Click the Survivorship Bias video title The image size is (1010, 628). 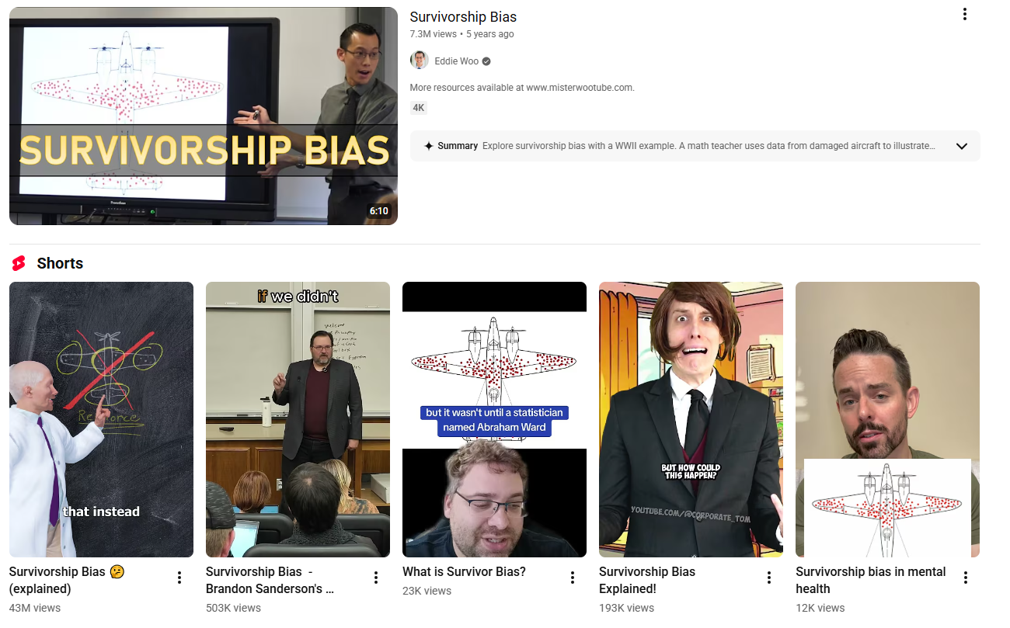pos(463,17)
